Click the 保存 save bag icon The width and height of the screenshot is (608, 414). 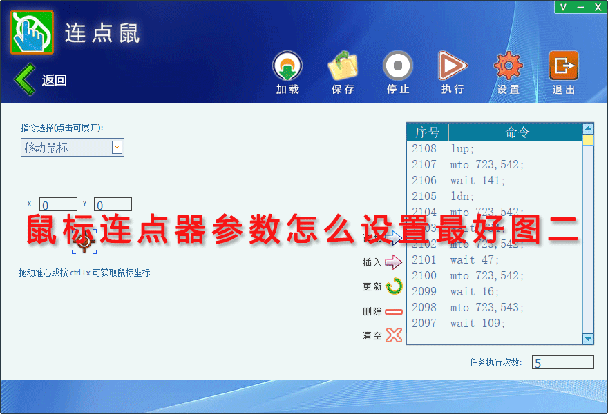point(343,66)
